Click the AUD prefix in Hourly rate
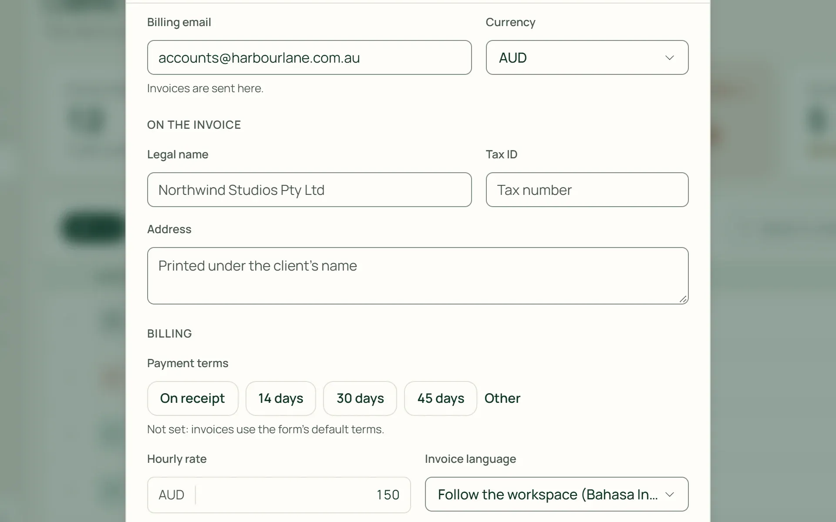The height and width of the screenshot is (522, 836). point(171,495)
